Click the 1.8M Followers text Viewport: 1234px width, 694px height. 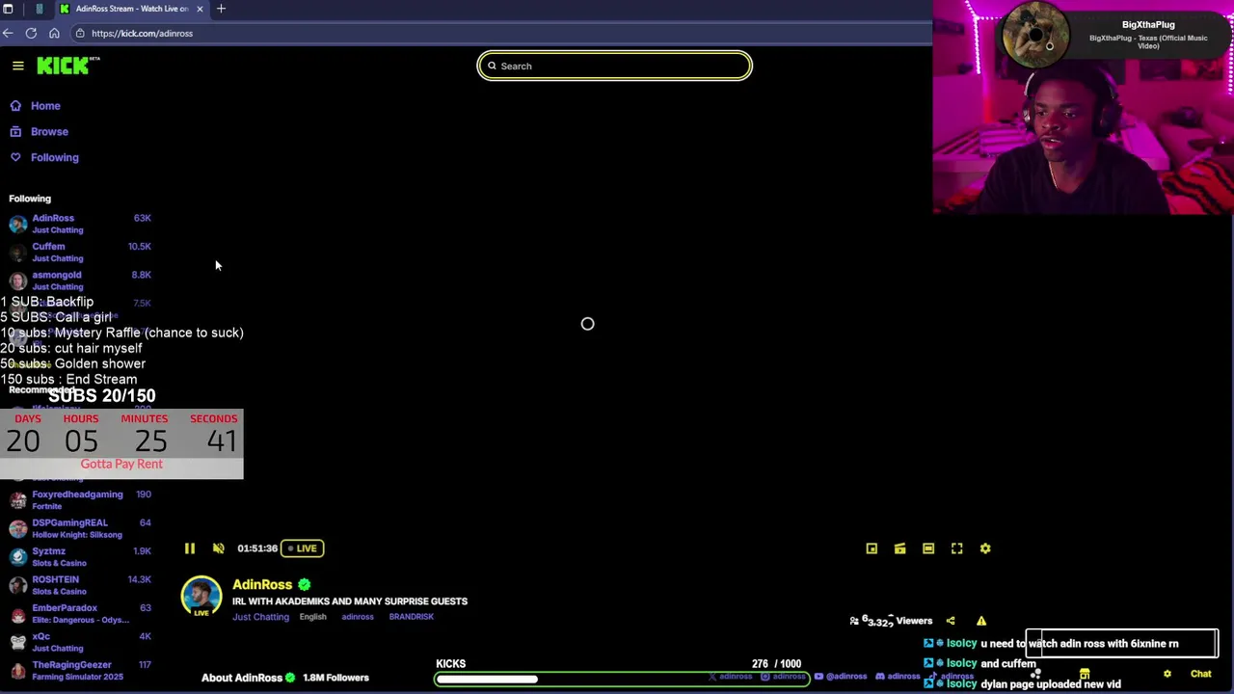tap(335, 678)
